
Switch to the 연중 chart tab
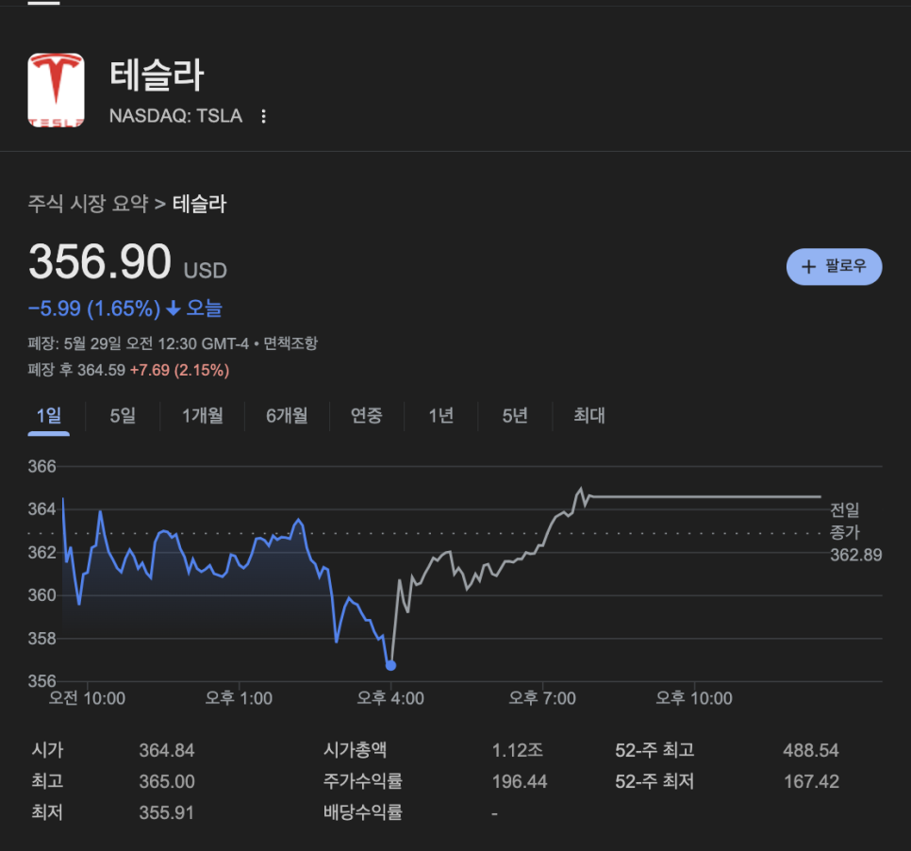367,416
